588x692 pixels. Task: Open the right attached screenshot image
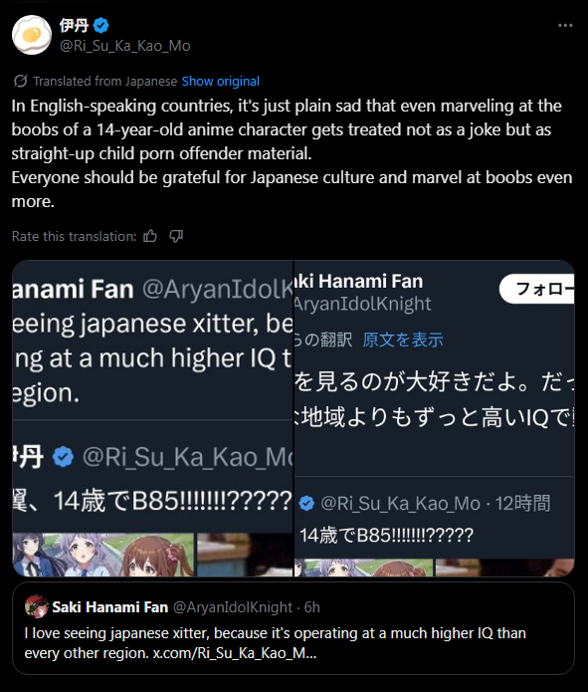click(x=435, y=418)
